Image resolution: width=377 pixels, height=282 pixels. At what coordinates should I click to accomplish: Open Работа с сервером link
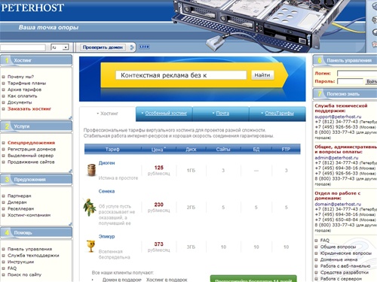(341, 279)
